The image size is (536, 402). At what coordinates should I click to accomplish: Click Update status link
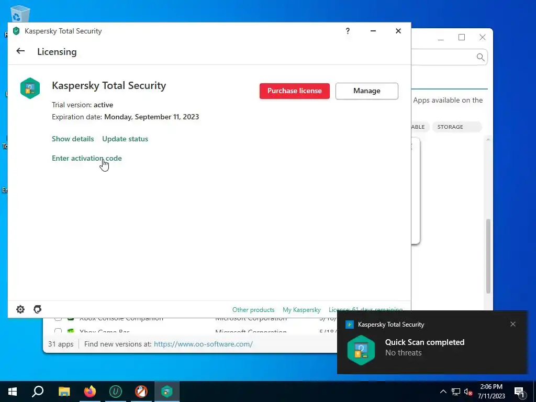click(x=125, y=139)
